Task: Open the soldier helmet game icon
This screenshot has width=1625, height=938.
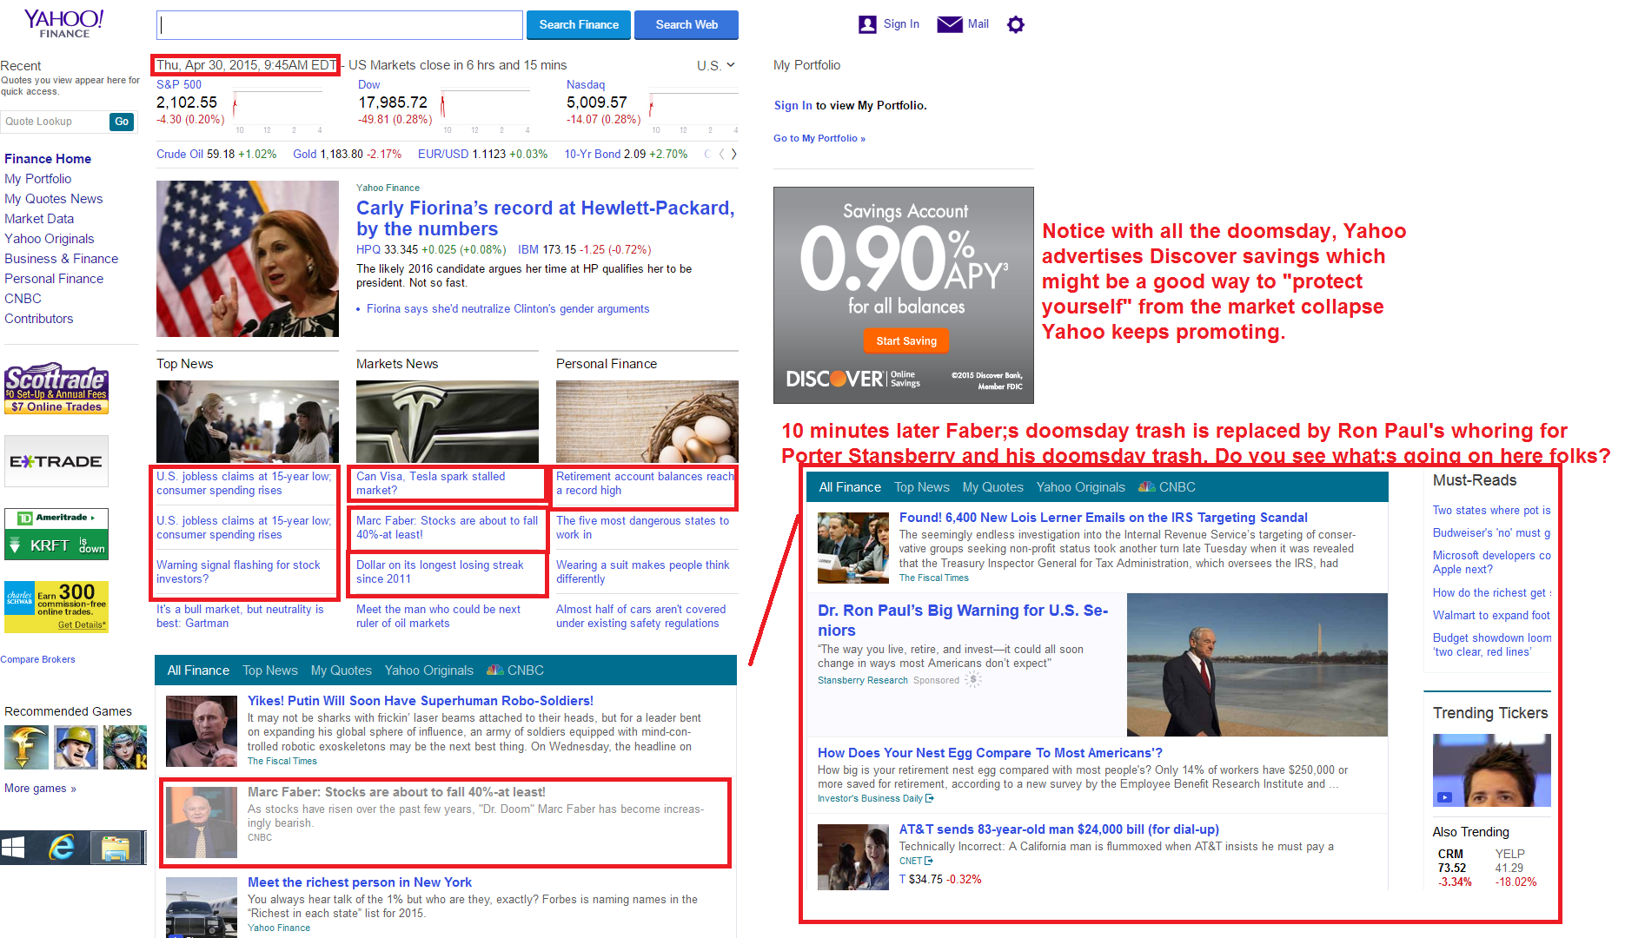Action: (76, 747)
